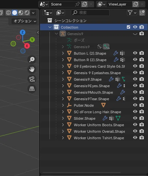
Task: Click the new collection button
Action: [x=142, y=13]
